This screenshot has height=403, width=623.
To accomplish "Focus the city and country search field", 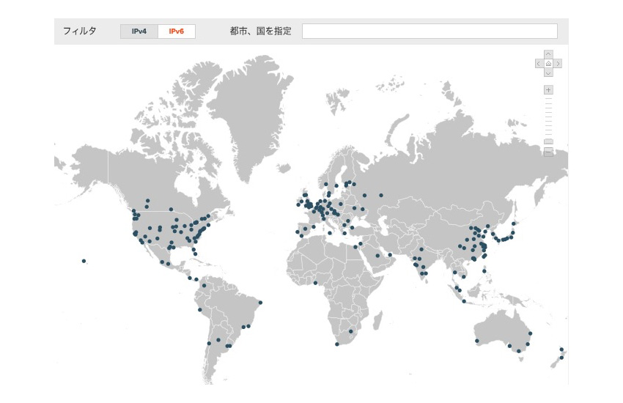I will pos(430,32).
